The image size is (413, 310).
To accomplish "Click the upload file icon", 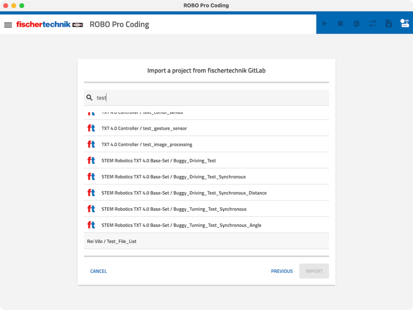I will tap(389, 24).
